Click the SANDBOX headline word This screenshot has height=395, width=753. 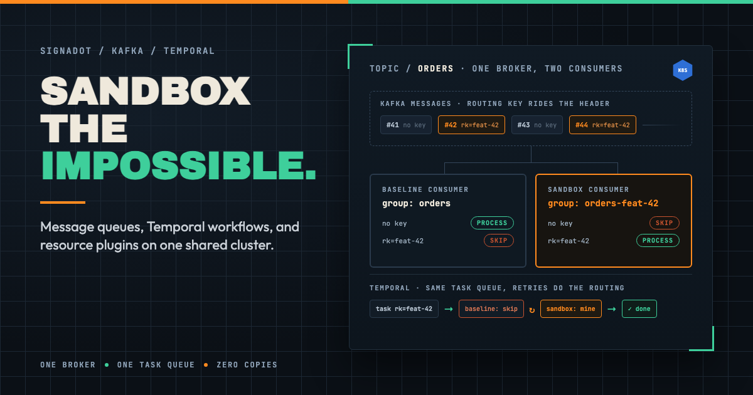pyautogui.click(x=146, y=91)
